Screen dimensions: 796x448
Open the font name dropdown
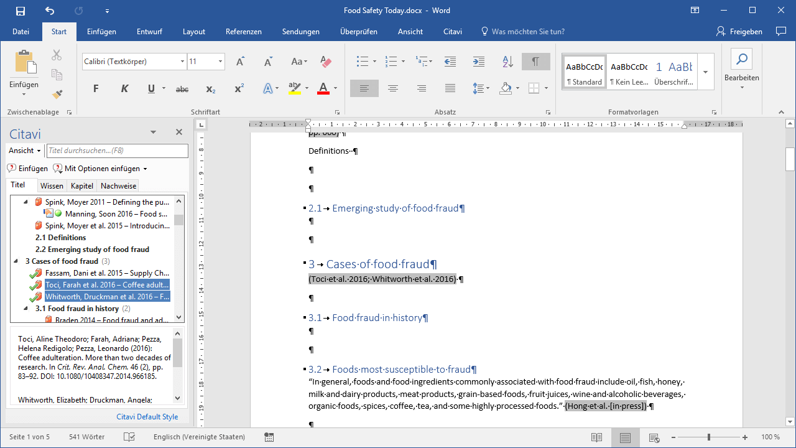(182, 62)
